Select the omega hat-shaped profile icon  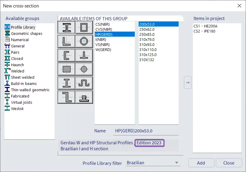pyautogui.click(x=84, y=83)
